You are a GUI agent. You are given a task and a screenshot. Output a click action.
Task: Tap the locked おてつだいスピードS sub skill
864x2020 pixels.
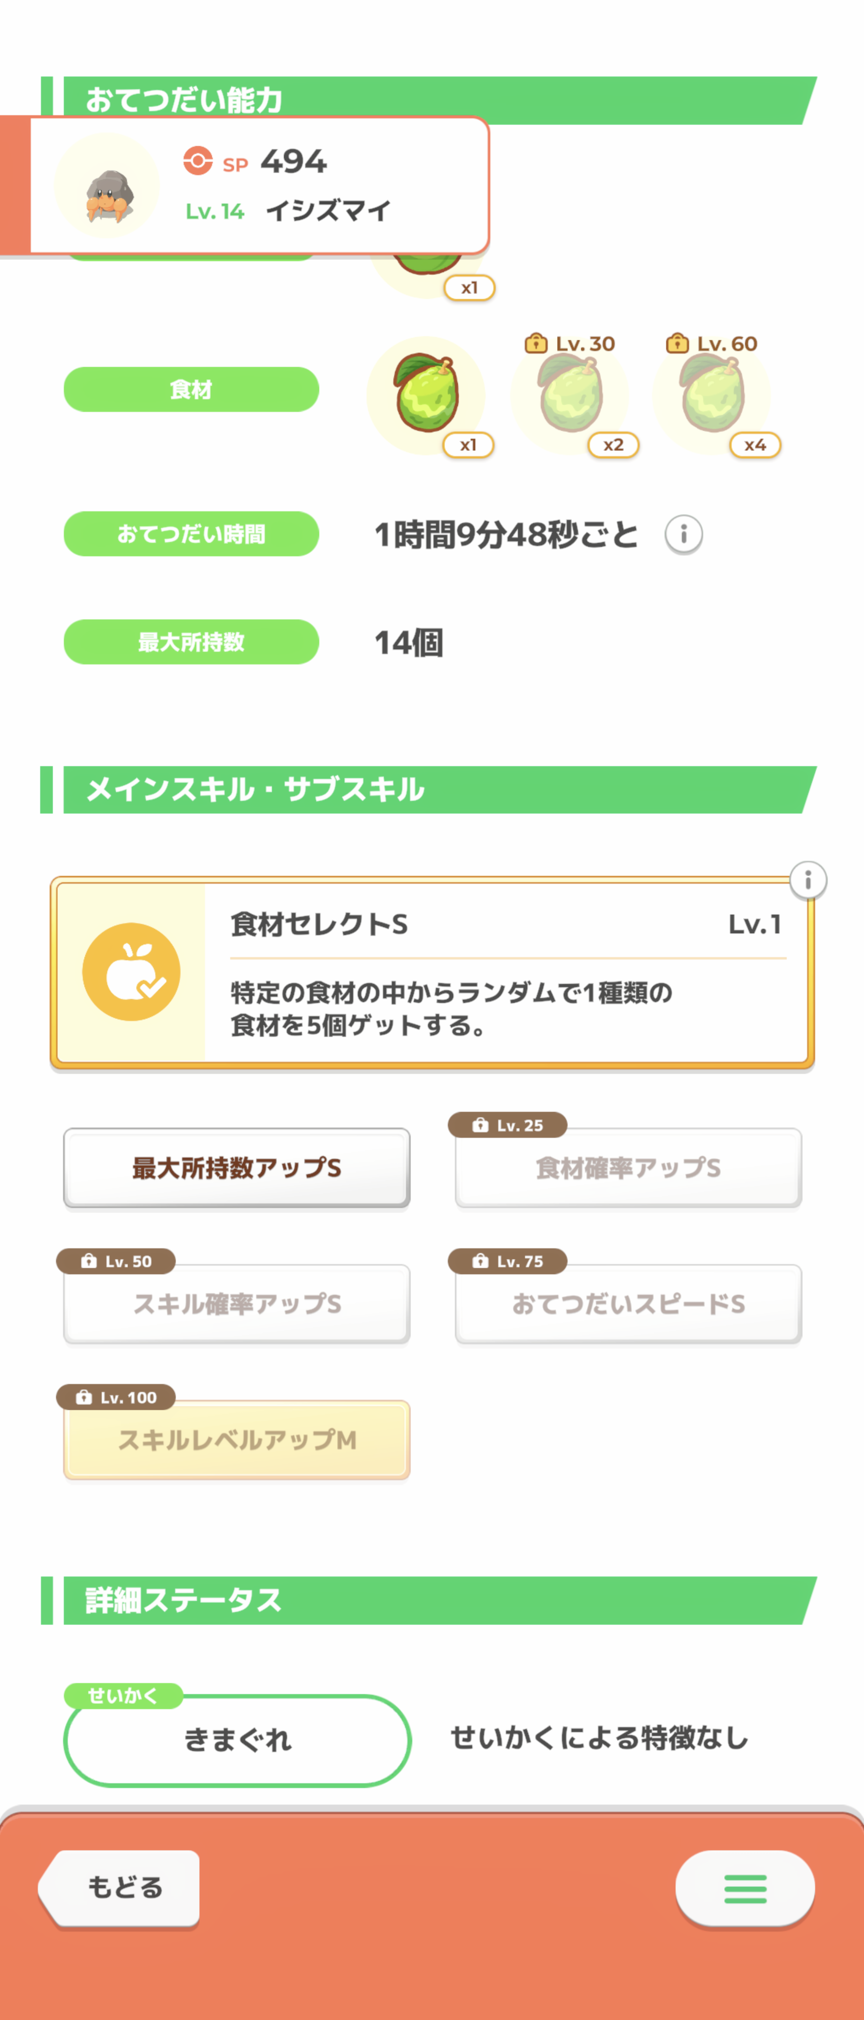click(x=628, y=1304)
